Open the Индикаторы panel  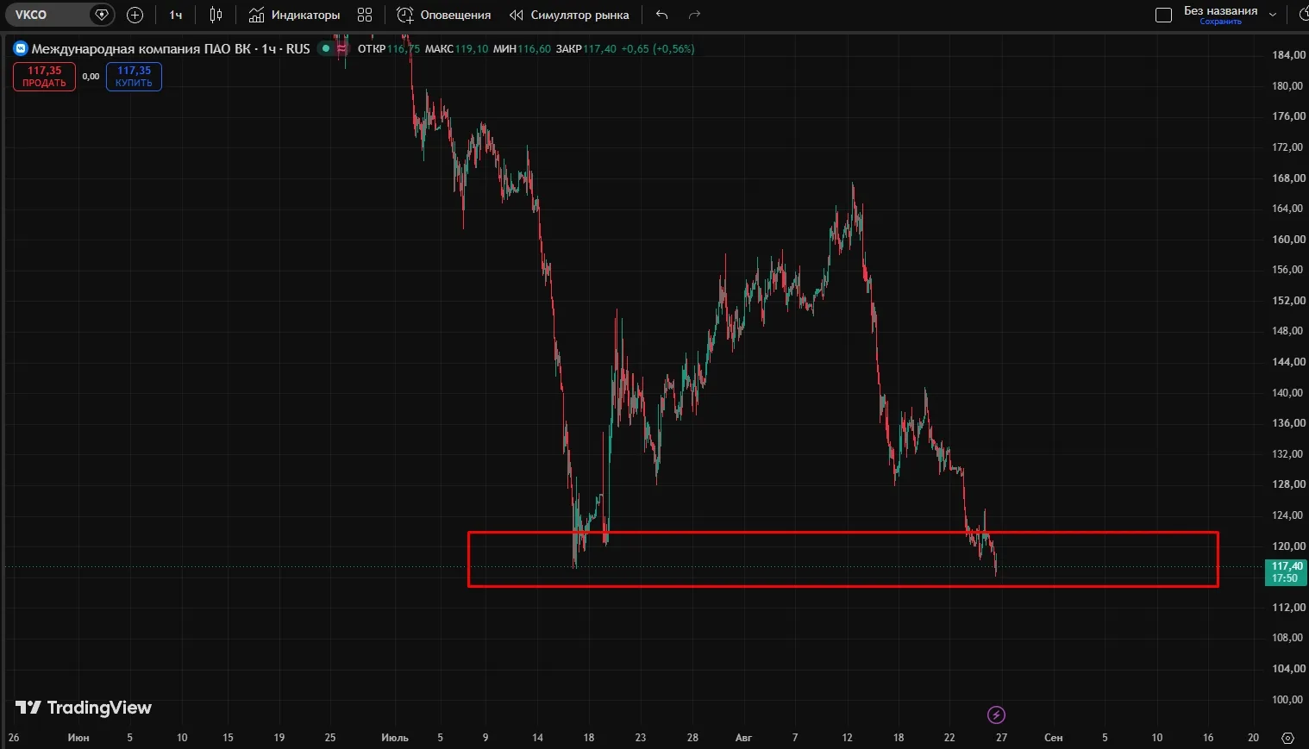tap(294, 15)
